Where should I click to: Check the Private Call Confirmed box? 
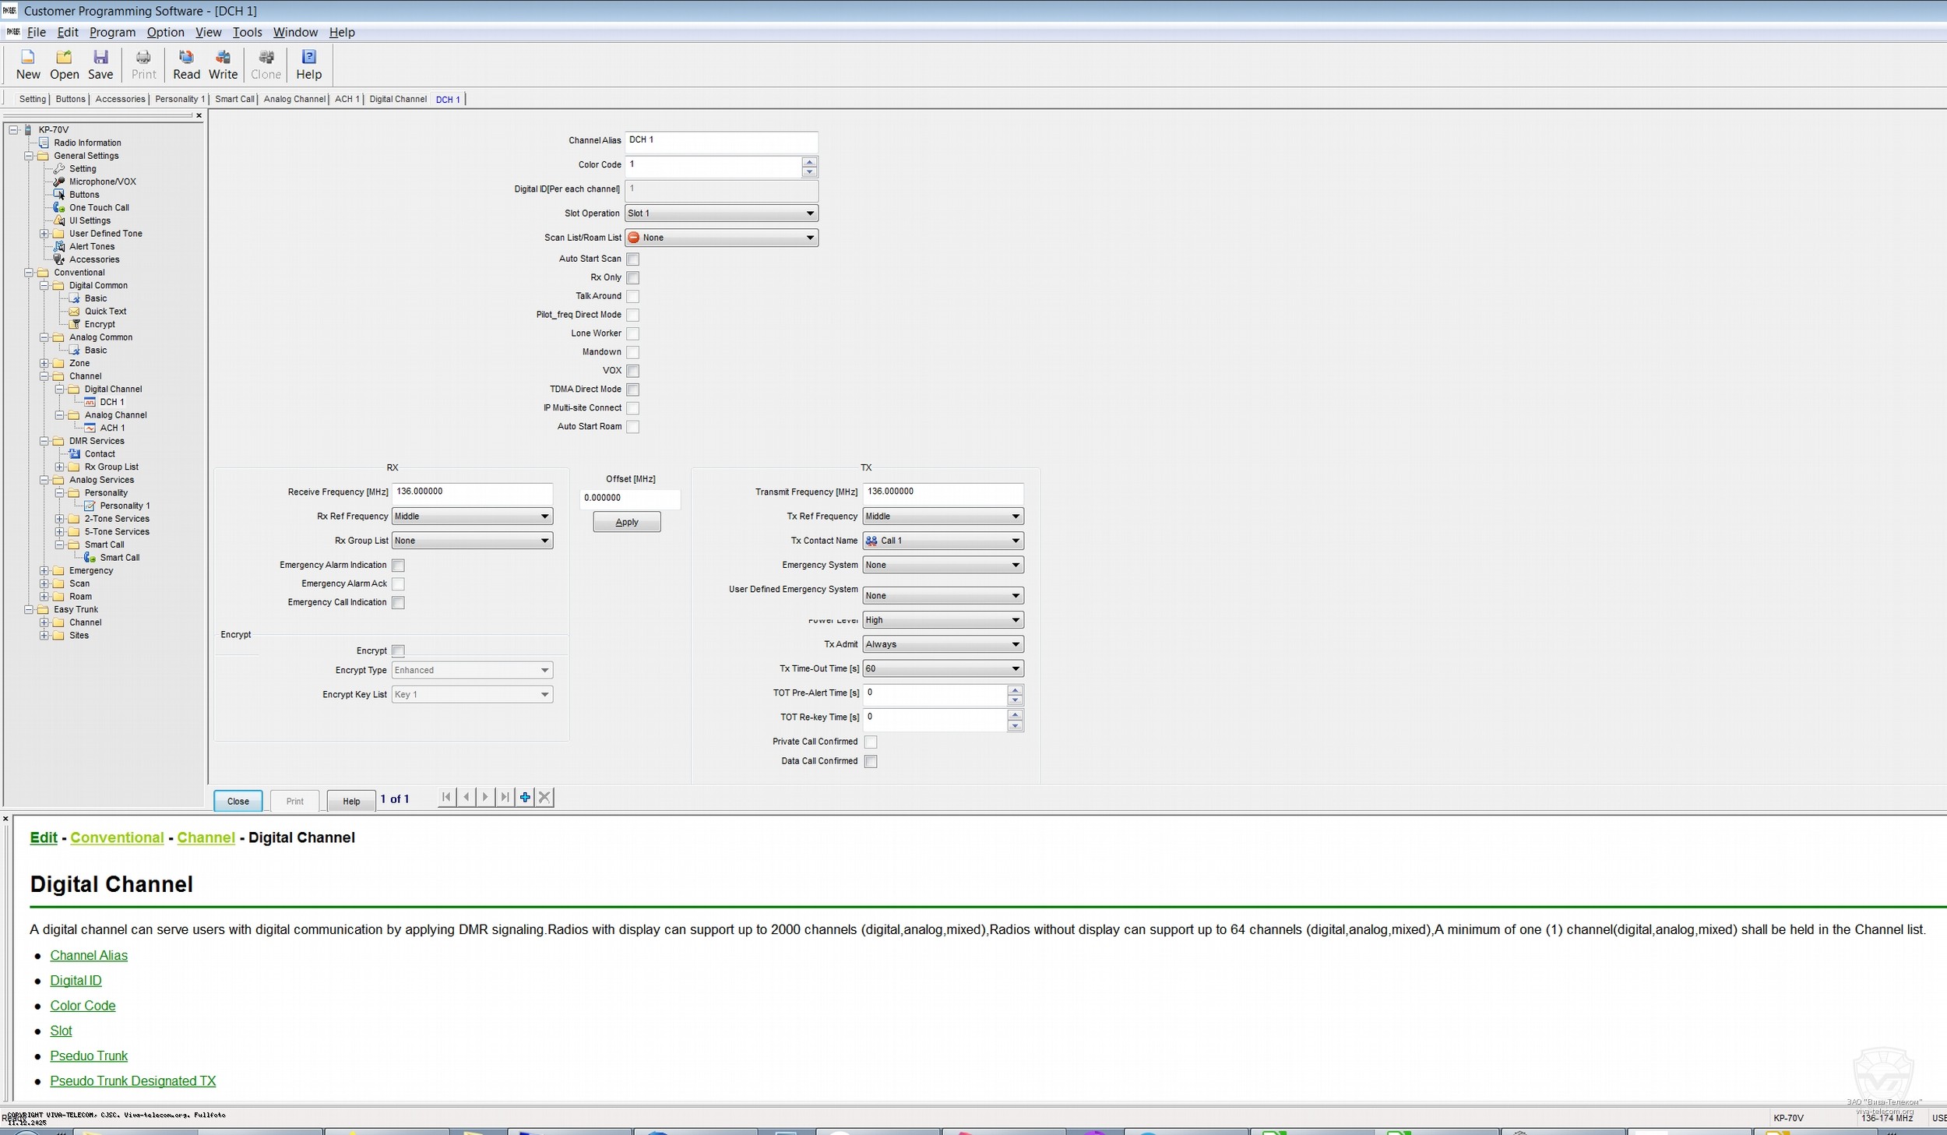coord(871,742)
